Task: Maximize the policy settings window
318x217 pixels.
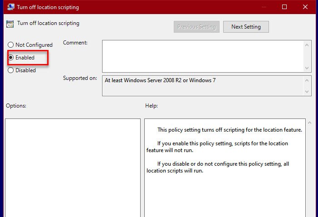Action: click(x=284, y=7)
